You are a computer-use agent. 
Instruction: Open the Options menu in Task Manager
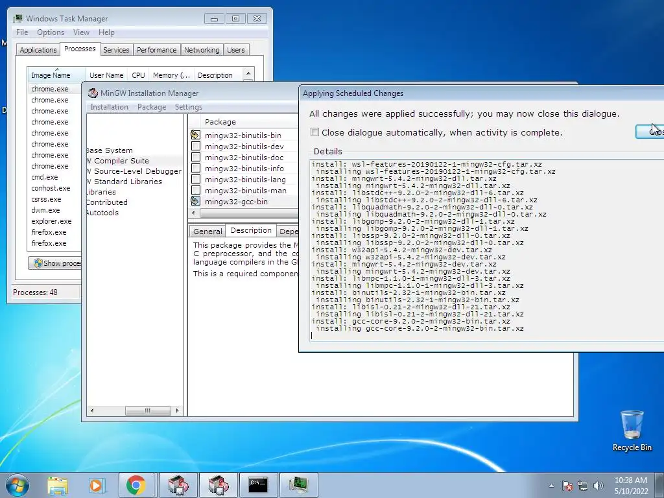click(x=51, y=32)
